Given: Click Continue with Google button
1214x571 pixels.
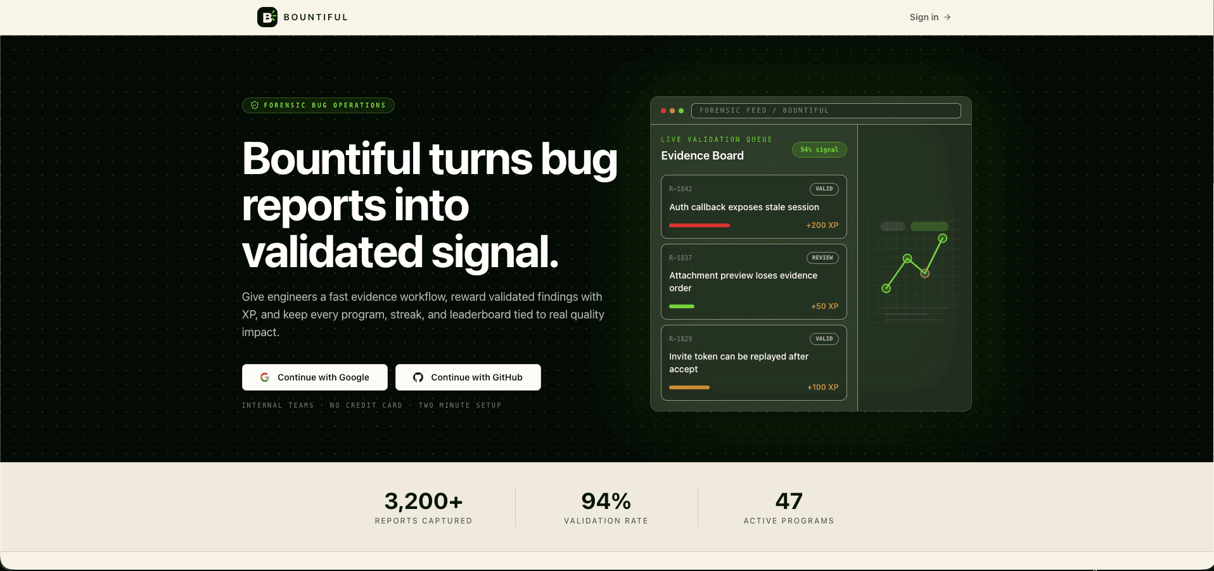Looking at the screenshot, I should point(314,377).
